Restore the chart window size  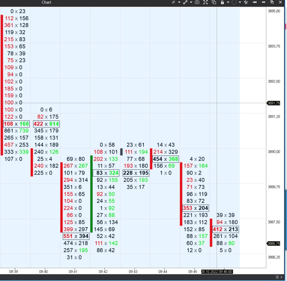272,2
